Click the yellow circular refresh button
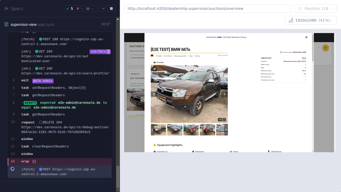The height and width of the screenshot is (192, 341). pyautogui.click(x=326, y=47)
